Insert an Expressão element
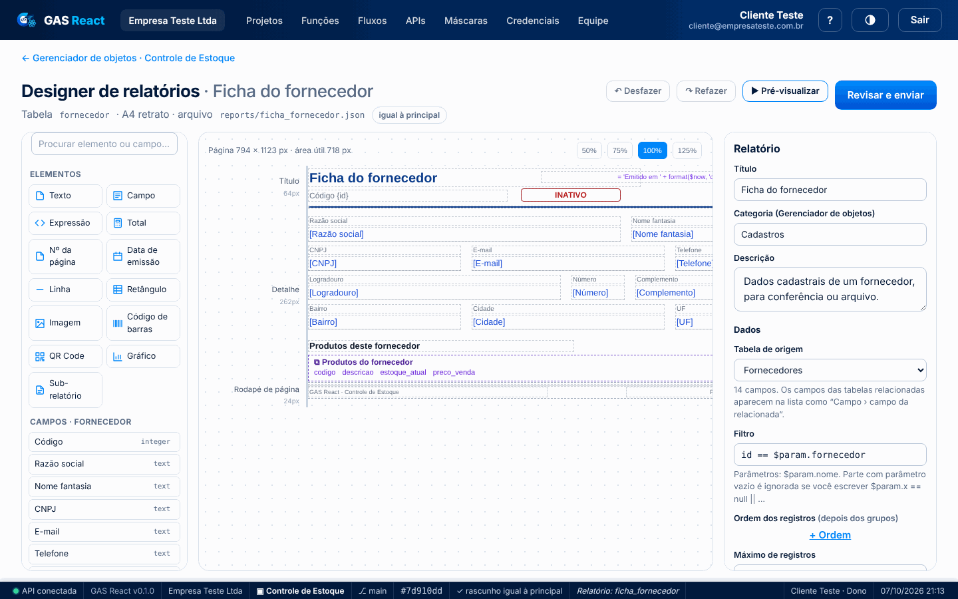Image resolution: width=958 pixels, height=599 pixels. point(65,223)
